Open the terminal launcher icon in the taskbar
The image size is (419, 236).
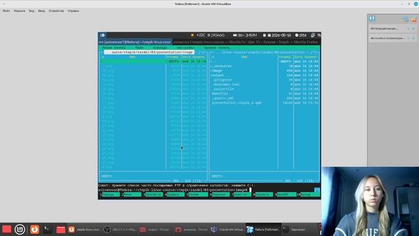pyautogui.click(x=48, y=229)
